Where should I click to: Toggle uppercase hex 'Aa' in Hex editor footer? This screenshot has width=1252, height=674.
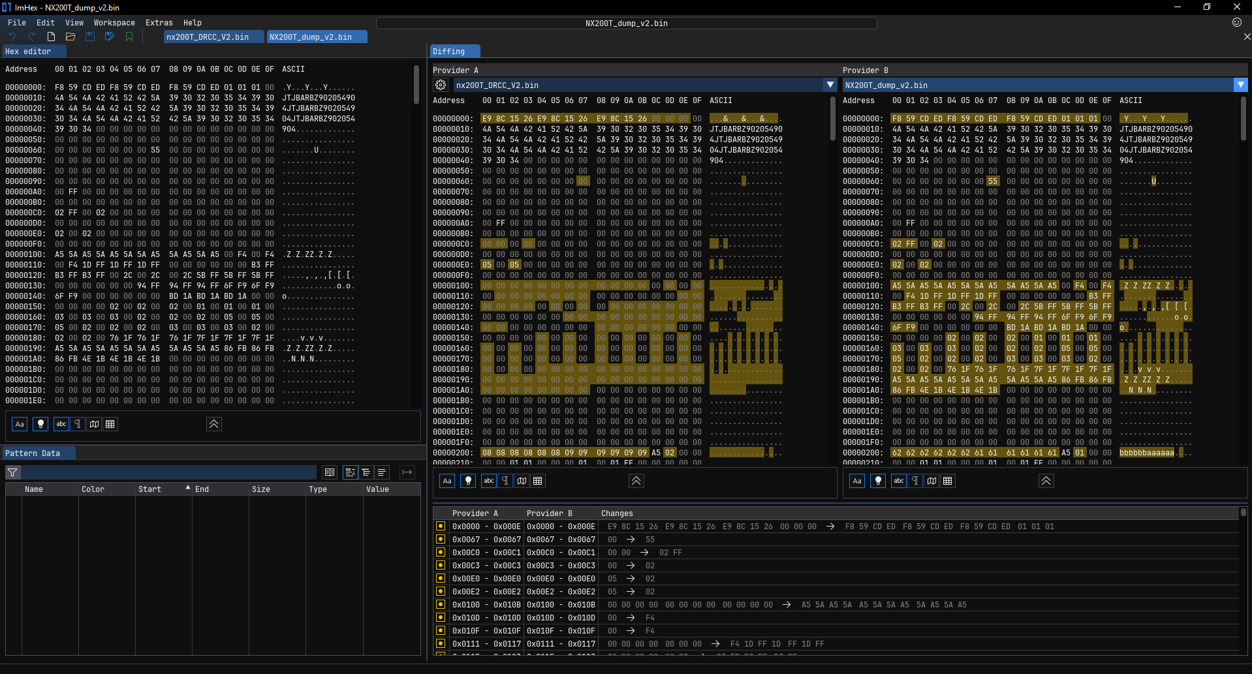click(x=20, y=424)
